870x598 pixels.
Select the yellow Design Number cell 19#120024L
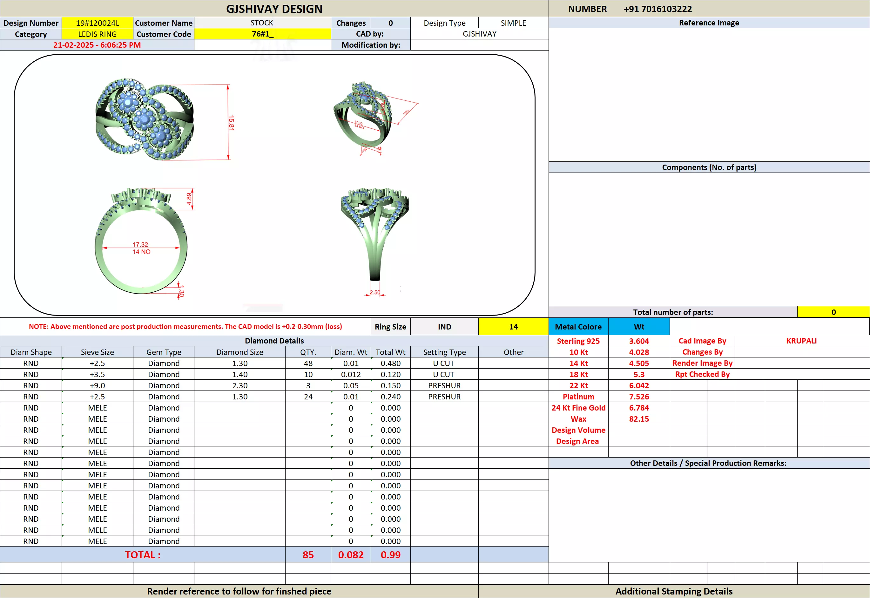coord(98,23)
